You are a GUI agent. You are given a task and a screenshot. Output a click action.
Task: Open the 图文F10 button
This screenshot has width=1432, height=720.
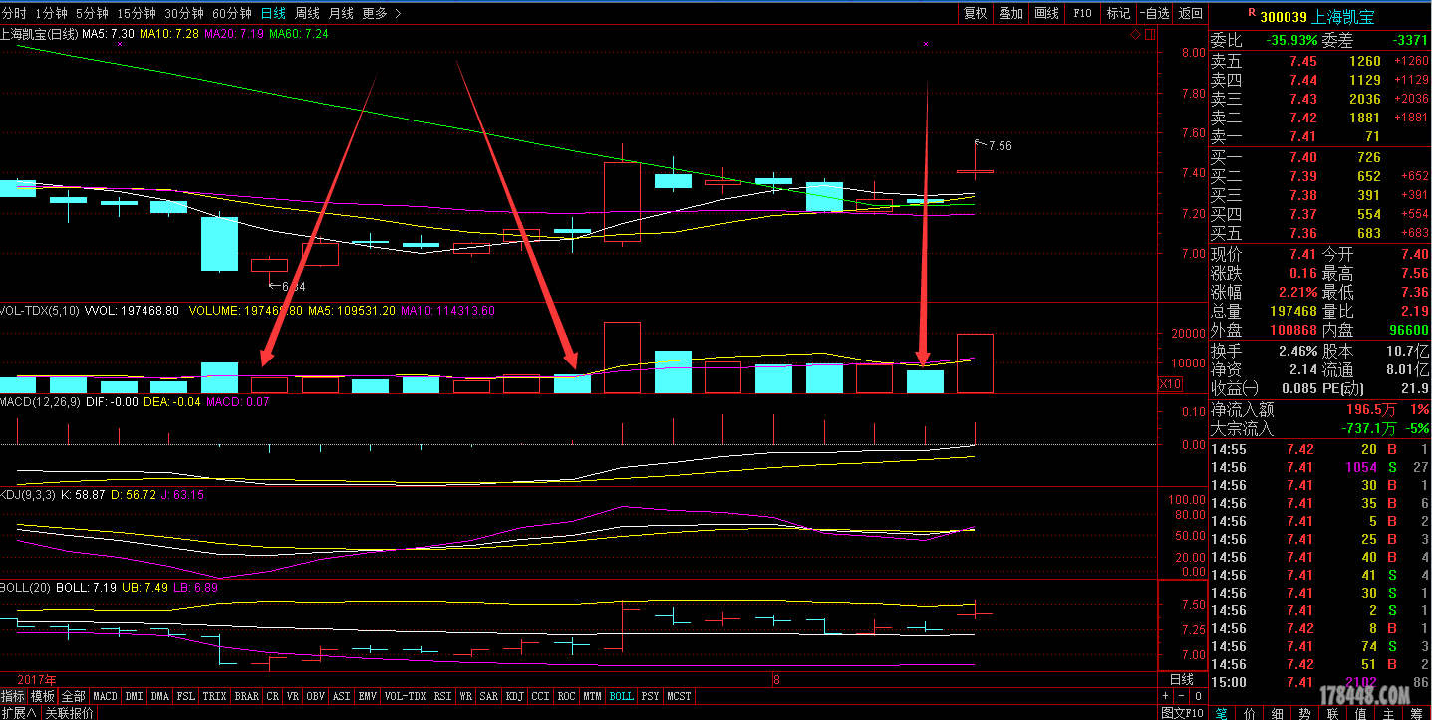pos(1182,713)
